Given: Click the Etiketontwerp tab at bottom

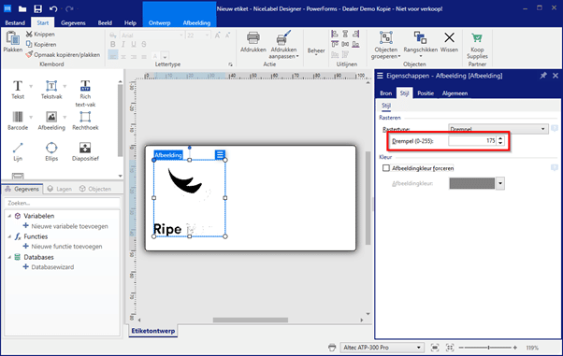Looking at the screenshot, I should 153,331.
